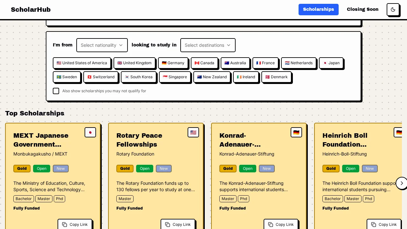Image resolution: width=407 pixels, height=229 pixels.
Task: Click Gold badge on MEXT card
Action: 22,169
